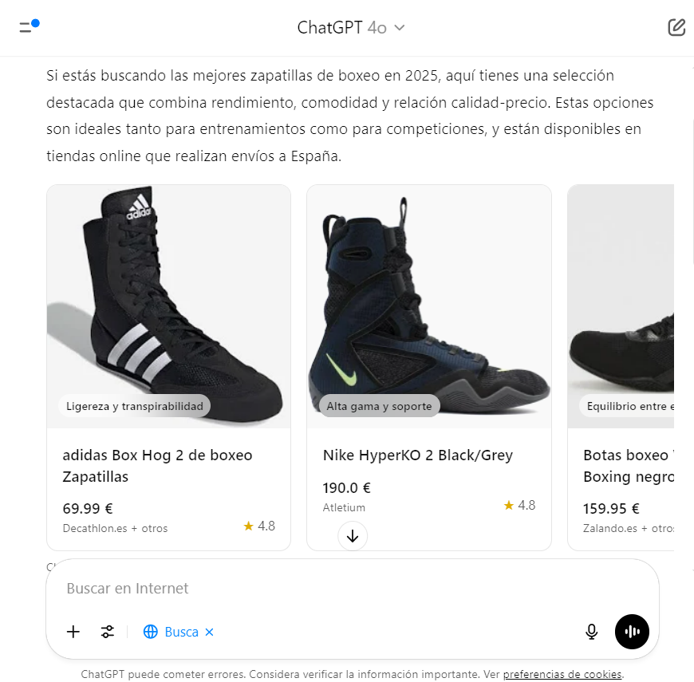
Task: Click the scroll-down arrow button
Action: click(353, 536)
